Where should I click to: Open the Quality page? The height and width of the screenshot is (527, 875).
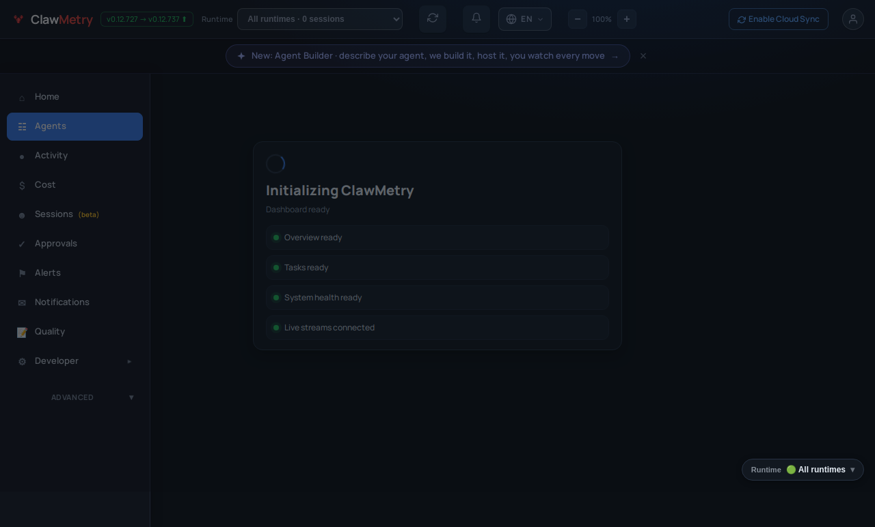coord(75,332)
